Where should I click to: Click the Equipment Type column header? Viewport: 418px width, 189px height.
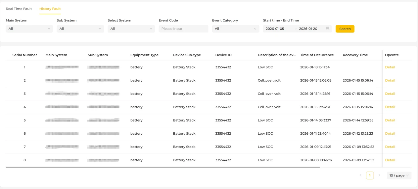tap(144, 55)
